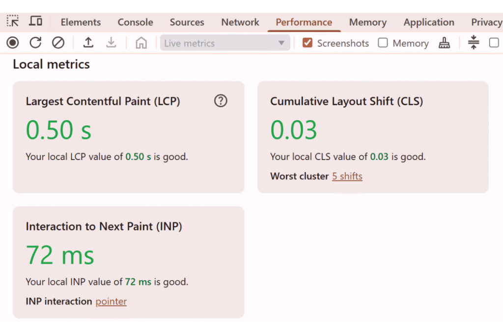Toggle the device toolbar icon

click(35, 21)
